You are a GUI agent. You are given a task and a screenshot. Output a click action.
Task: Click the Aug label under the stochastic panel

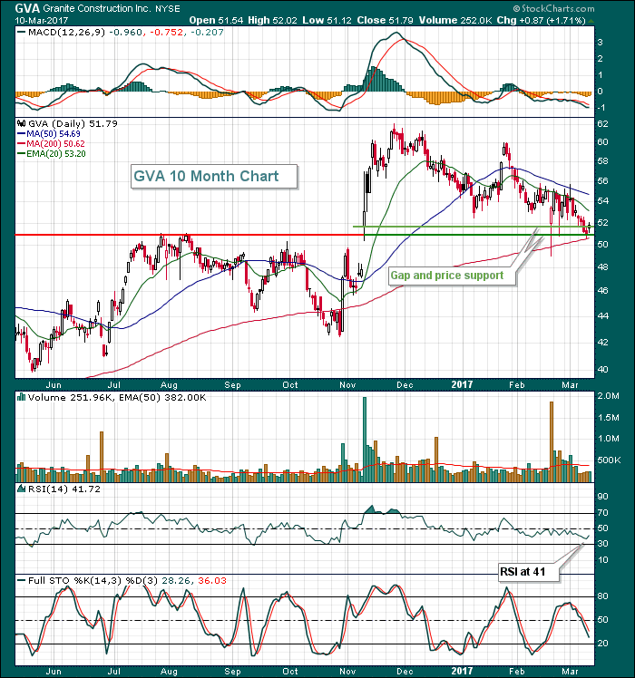tap(169, 672)
